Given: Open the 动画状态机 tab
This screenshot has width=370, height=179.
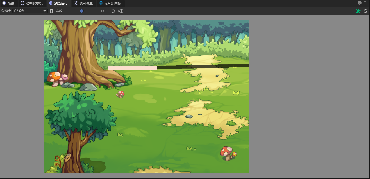Looking at the screenshot, I should click(32, 3).
